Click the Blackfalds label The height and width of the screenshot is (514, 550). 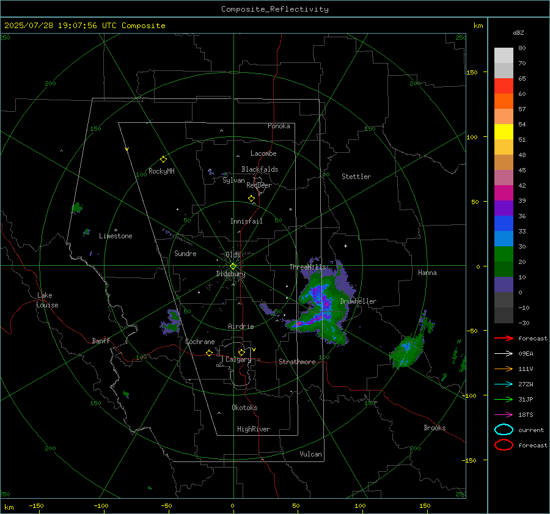tap(260, 169)
